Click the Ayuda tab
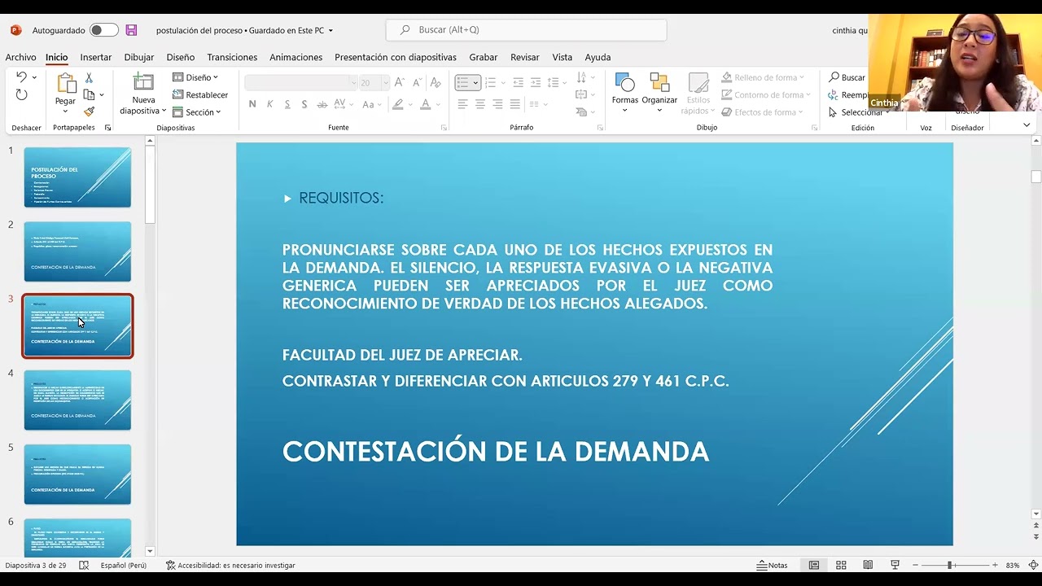1042x586 pixels. point(598,57)
